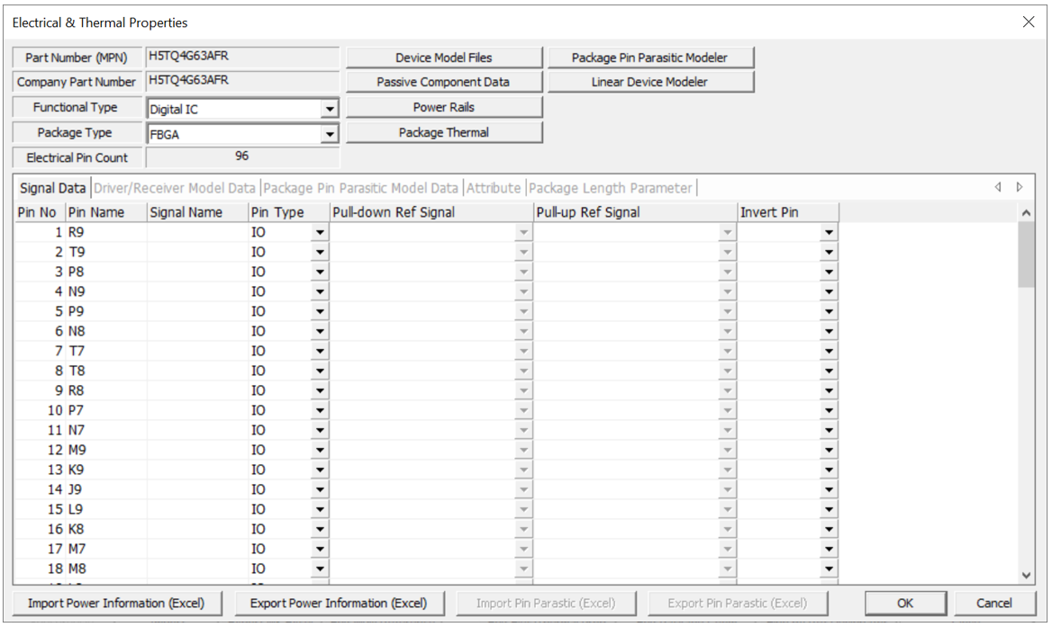Open Pin Type dropdown for pin R9
Screen dimensions: 1052x627
click(x=319, y=232)
